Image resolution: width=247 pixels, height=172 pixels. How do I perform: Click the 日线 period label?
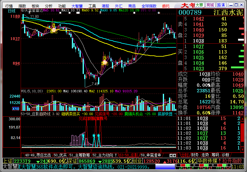[12, 11]
